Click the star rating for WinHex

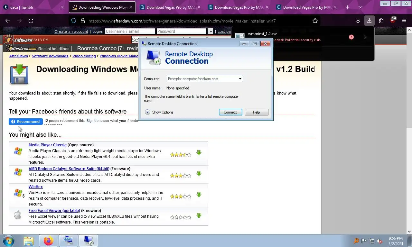tap(181, 196)
